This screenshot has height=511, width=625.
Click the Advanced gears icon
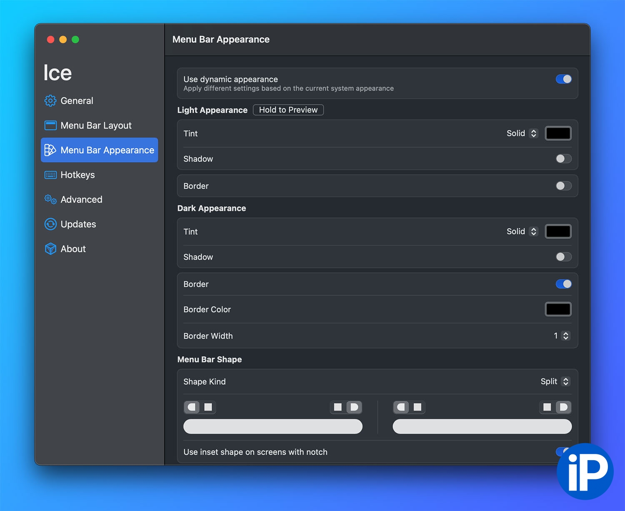[50, 199]
